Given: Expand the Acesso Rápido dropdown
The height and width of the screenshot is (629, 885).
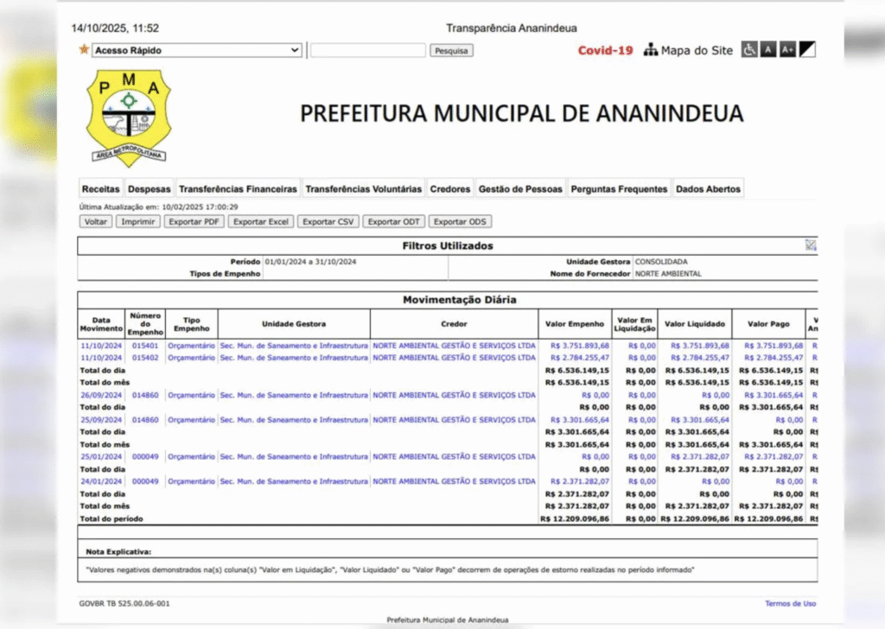Looking at the screenshot, I should [x=197, y=50].
